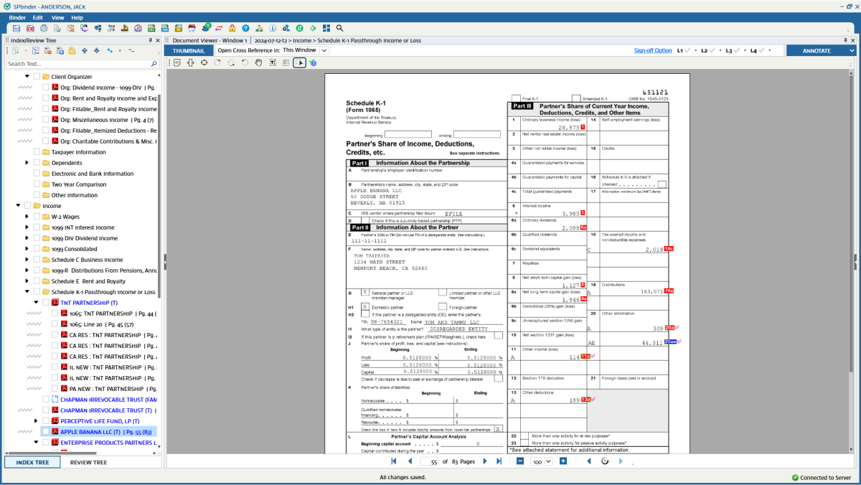Tick the Taxpayer Information checkbox
The width and height of the screenshot is (861, 485).
pos(37,152)
